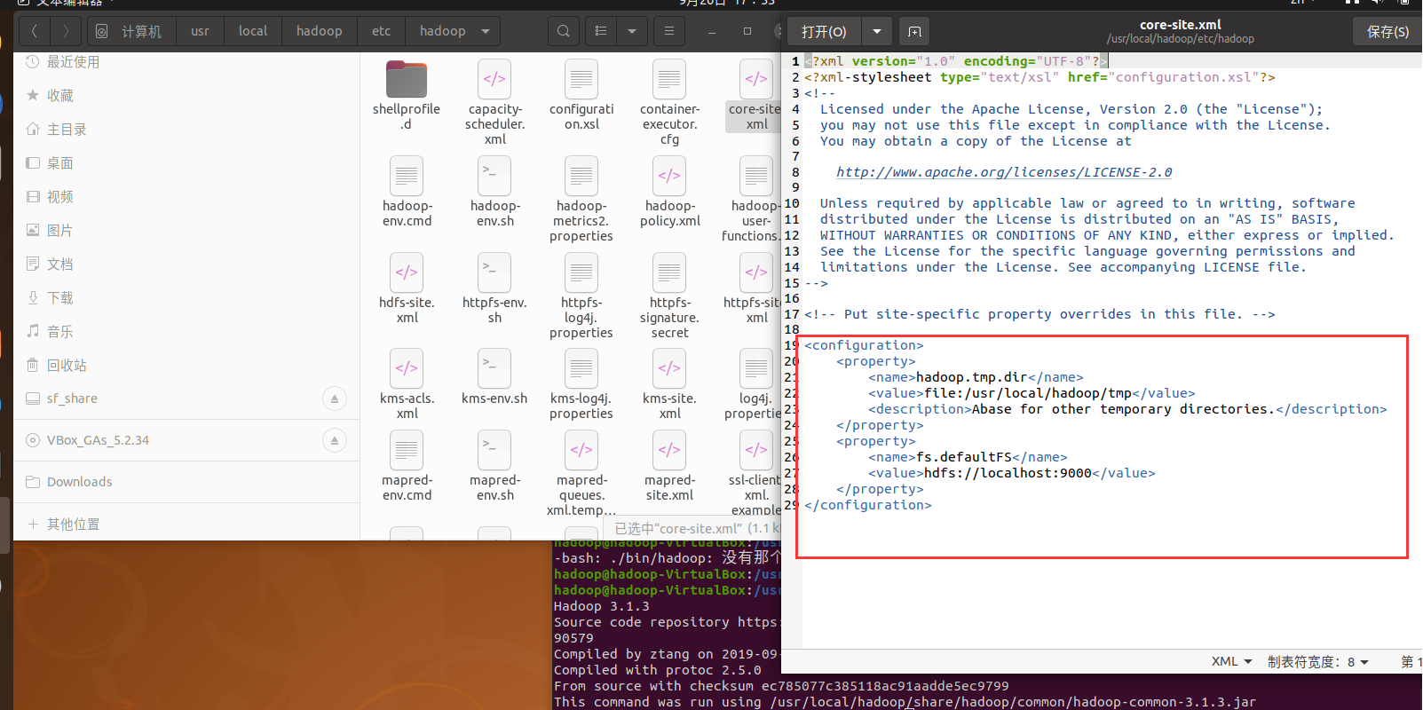Select the mapred-site.xml file icon
The image size is (1423, 710).
click(669, 450)
